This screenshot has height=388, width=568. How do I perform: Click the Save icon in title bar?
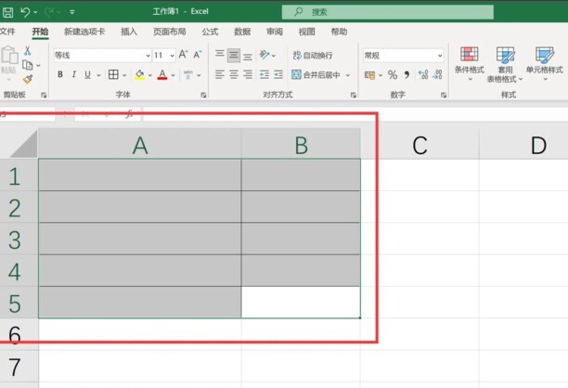(7, 12)
